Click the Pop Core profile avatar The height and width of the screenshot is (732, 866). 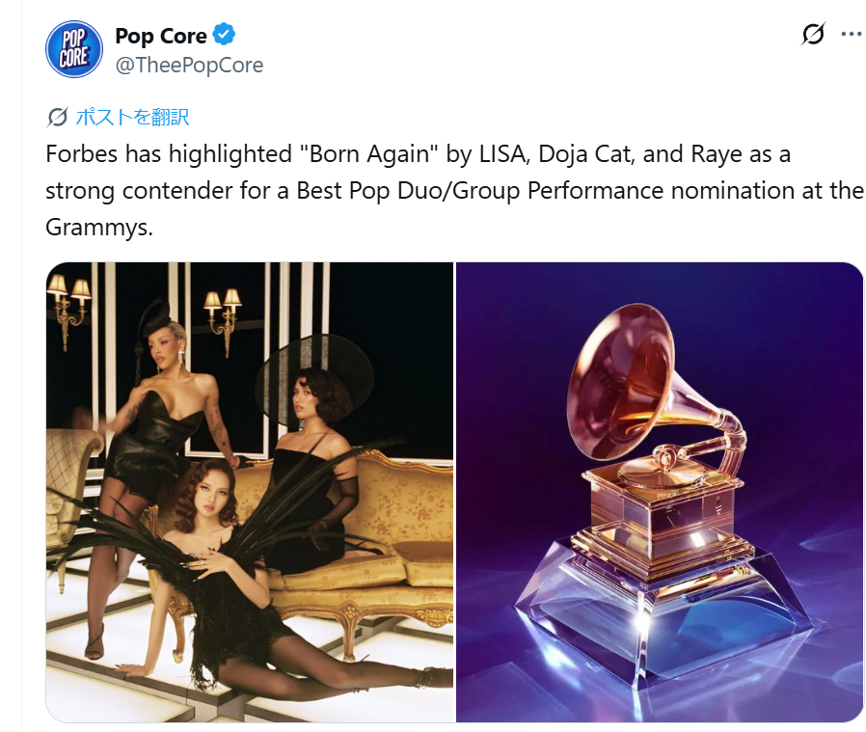pyautogui.click(x=74, y=49)
